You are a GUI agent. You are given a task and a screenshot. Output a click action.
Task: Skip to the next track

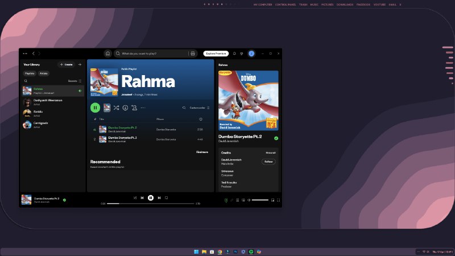(159, 197)
